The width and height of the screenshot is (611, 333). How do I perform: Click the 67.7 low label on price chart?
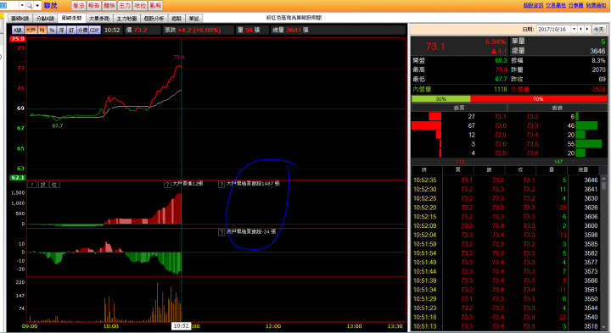tap(58, 125)
